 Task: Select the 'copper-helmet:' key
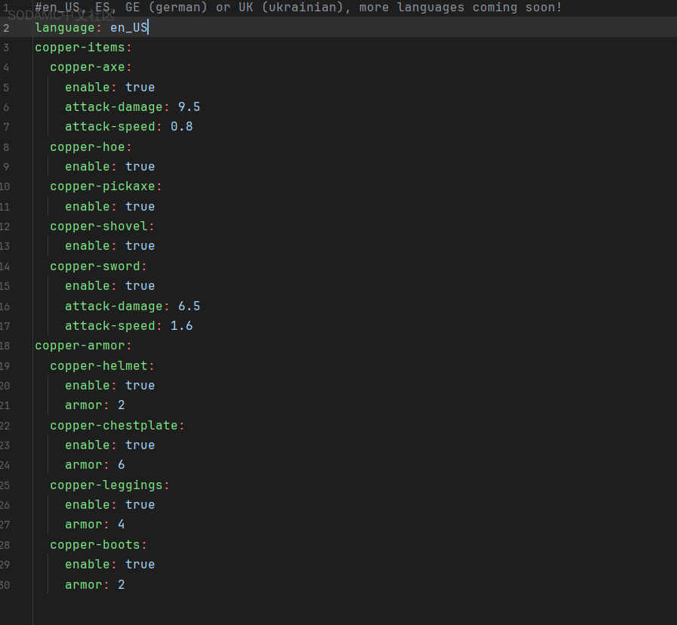point(102,366)
